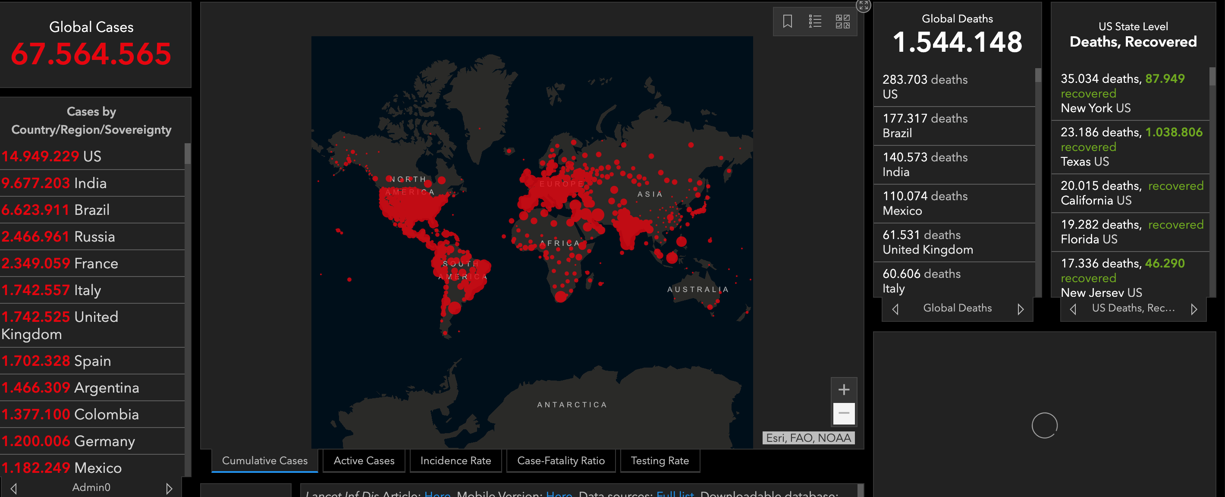Image resolution: width=1225 pixels, height=497 pixels.
Task: Open the Mobile Version Here link
Action: [x=559, y=494]
